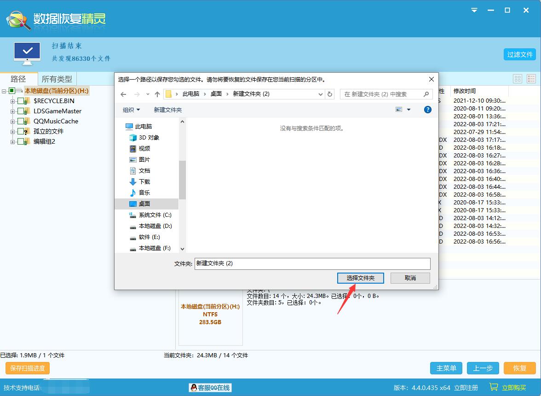Toggle checkbox for 本地磁盘(当前分区)(H:)
The image size is (541, 396).
(x=12, y=91)
